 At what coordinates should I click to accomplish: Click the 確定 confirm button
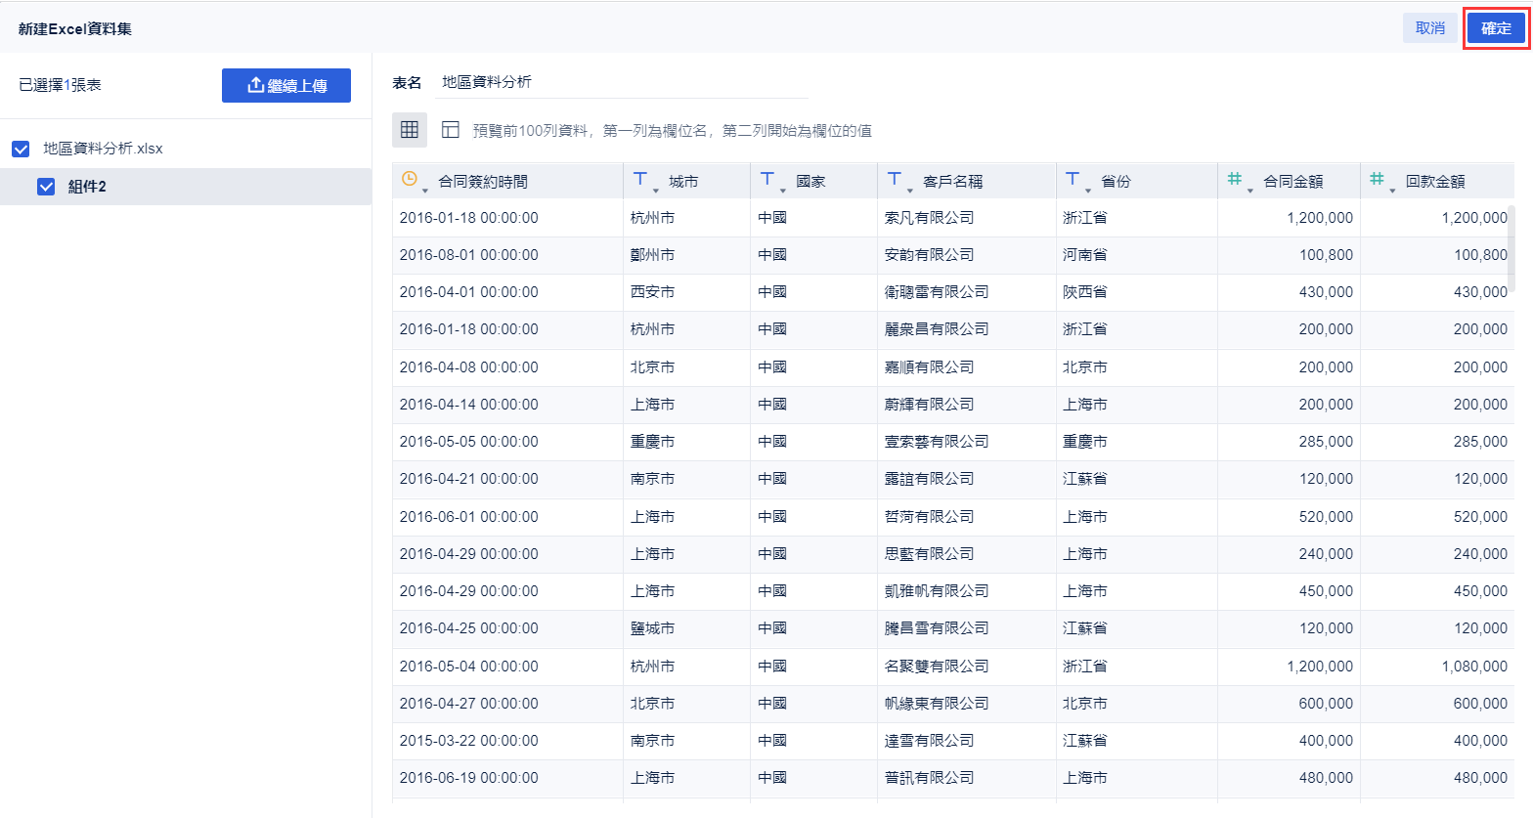[x=1496, y=28]
